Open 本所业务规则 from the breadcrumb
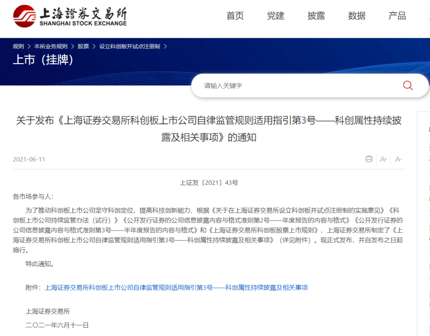 (x=52, y=46)
